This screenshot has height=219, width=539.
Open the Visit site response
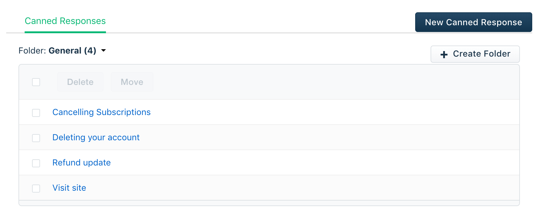coord(69,188)
